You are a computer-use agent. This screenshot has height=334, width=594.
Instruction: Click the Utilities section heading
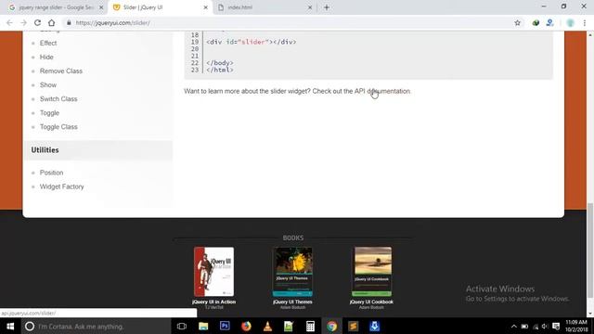pyautogui.click(x=45, y=150)
